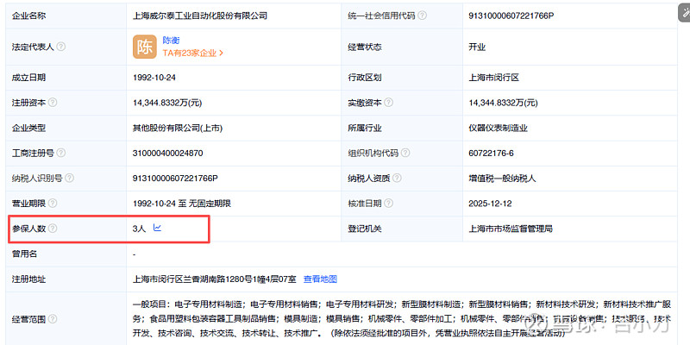Open the legal representative link 陈衡

171,41
